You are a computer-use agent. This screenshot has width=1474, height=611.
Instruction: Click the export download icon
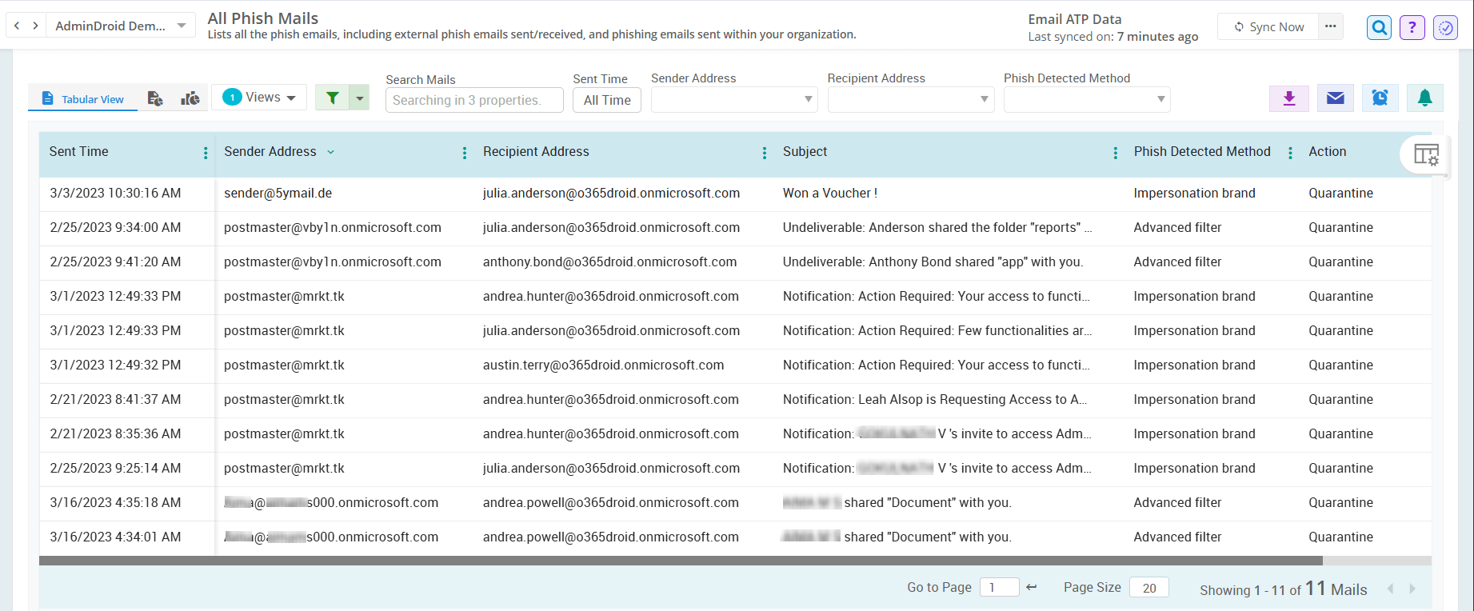pos(1288,98)
